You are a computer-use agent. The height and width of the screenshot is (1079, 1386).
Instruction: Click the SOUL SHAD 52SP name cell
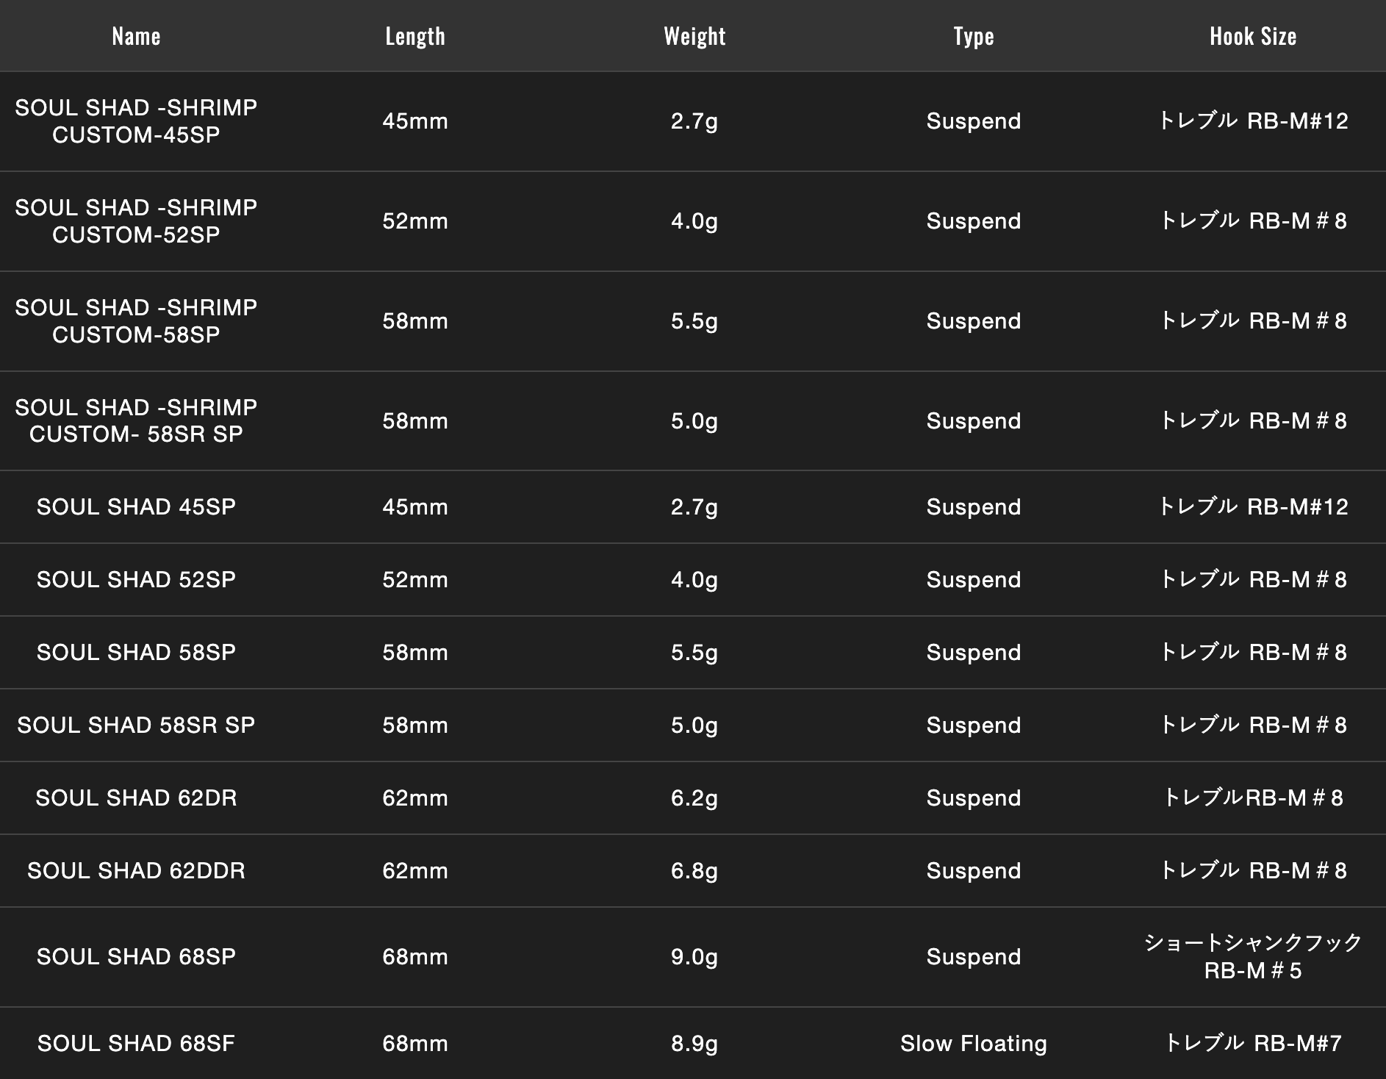(136, 580)
